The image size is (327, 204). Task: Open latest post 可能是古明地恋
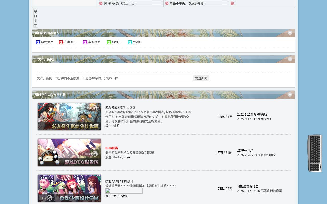[248, 186]
